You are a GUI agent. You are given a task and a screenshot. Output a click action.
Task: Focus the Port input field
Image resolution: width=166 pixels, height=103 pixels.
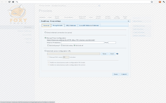pos(112,42)
